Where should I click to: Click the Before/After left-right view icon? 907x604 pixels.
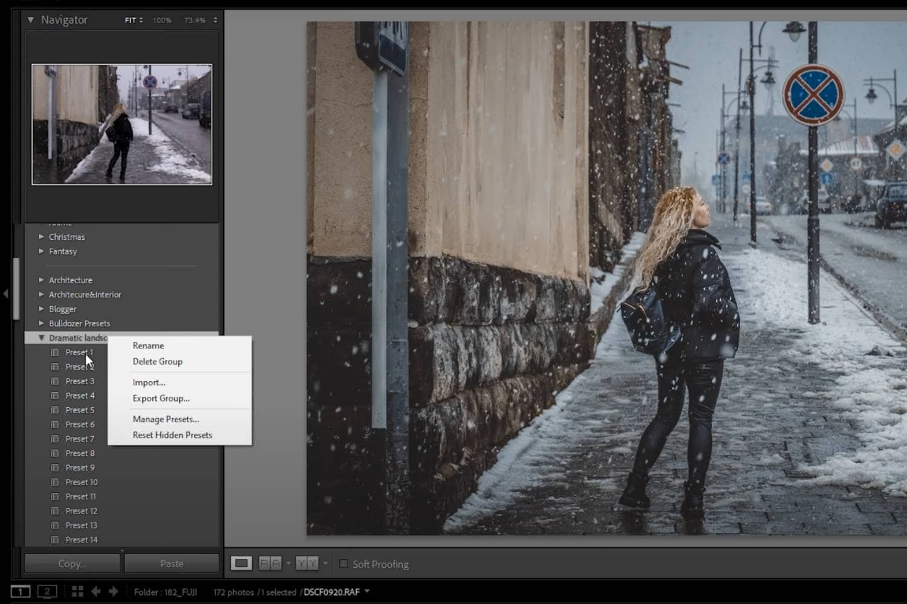(x=270, y=563)
